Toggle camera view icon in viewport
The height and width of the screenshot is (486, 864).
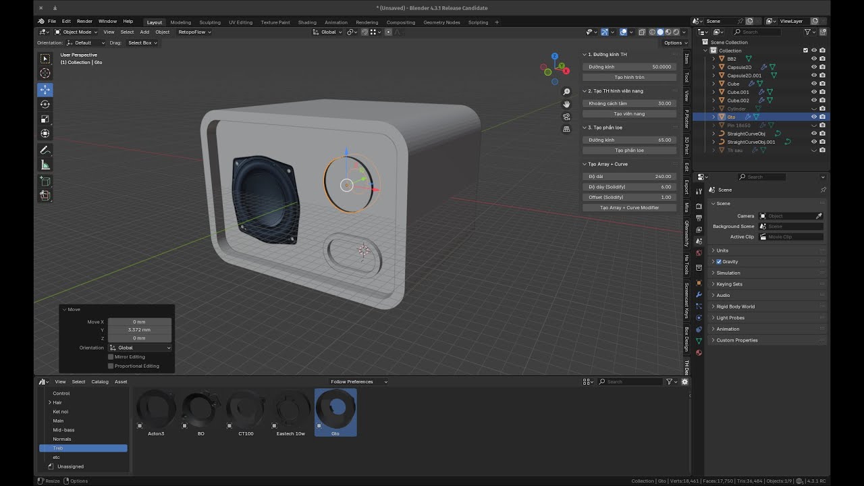[566, 116]
